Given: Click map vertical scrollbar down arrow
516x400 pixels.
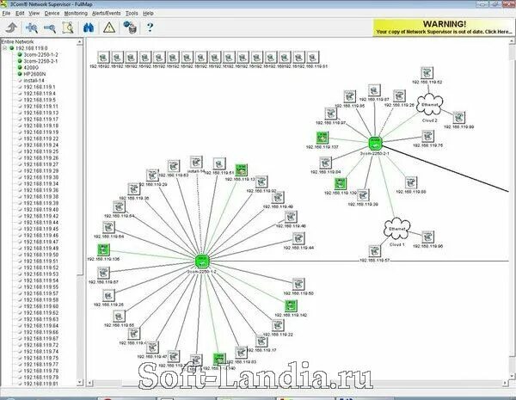Looking at the screenshot, I should (513, 376).
